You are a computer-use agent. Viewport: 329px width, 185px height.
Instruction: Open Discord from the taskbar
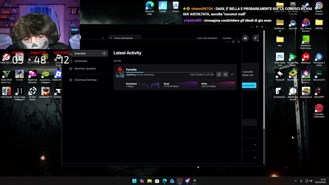point(187,181)
